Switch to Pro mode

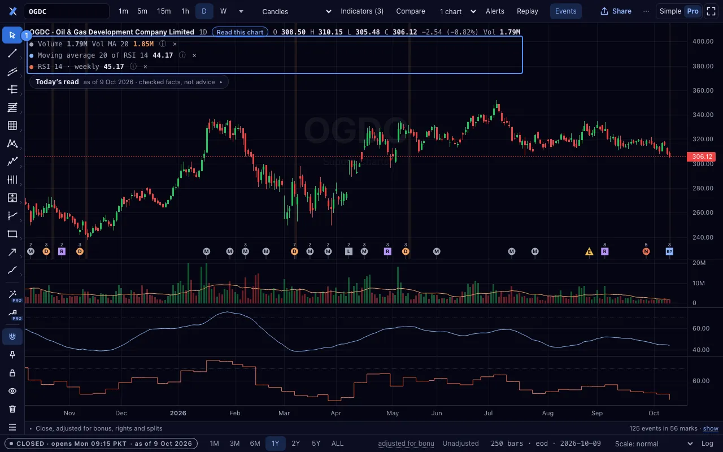pos(692,11)
